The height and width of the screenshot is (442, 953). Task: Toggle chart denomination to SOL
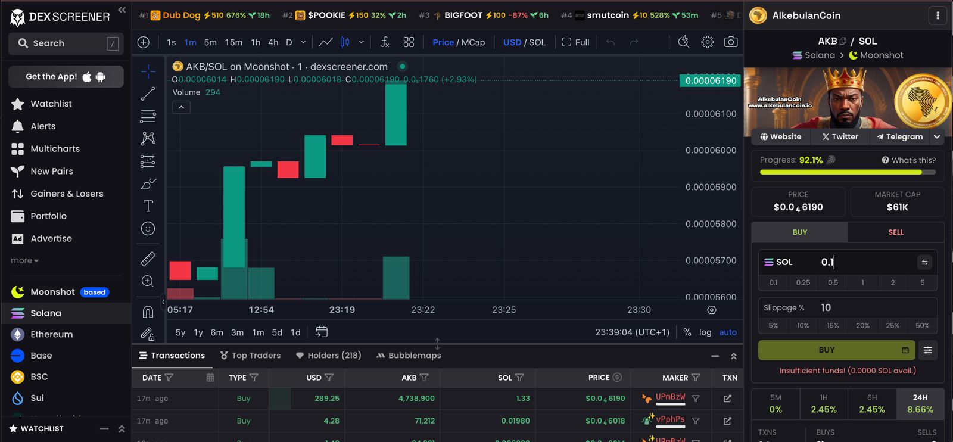click(537, 42)
